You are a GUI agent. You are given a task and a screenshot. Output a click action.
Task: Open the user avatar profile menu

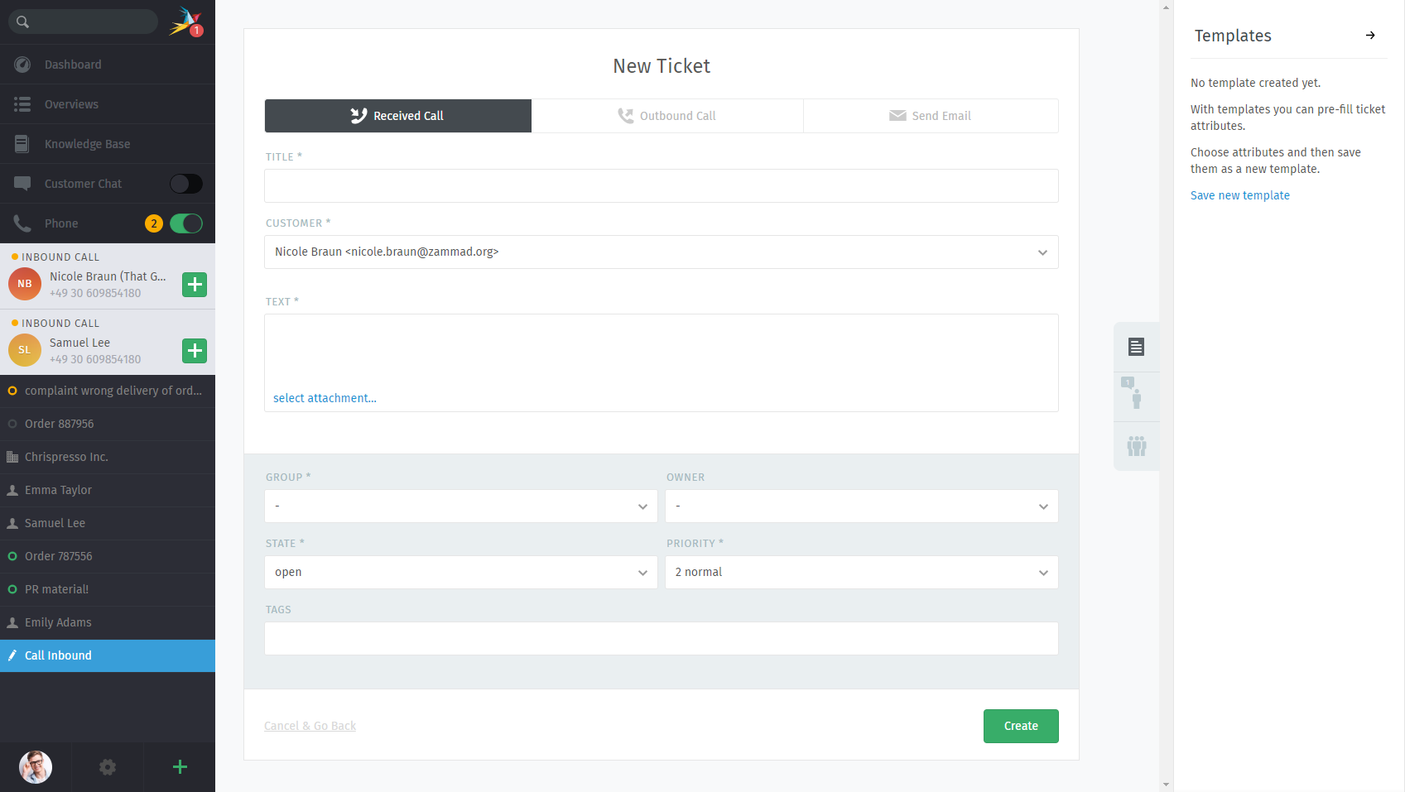[36, 767]
